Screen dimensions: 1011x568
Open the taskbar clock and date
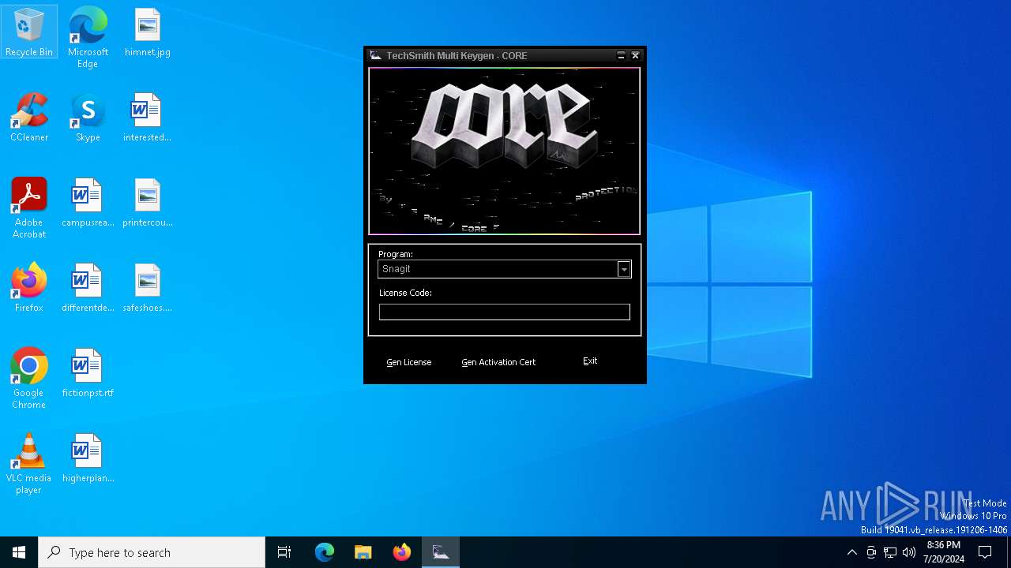pos(944,552)
